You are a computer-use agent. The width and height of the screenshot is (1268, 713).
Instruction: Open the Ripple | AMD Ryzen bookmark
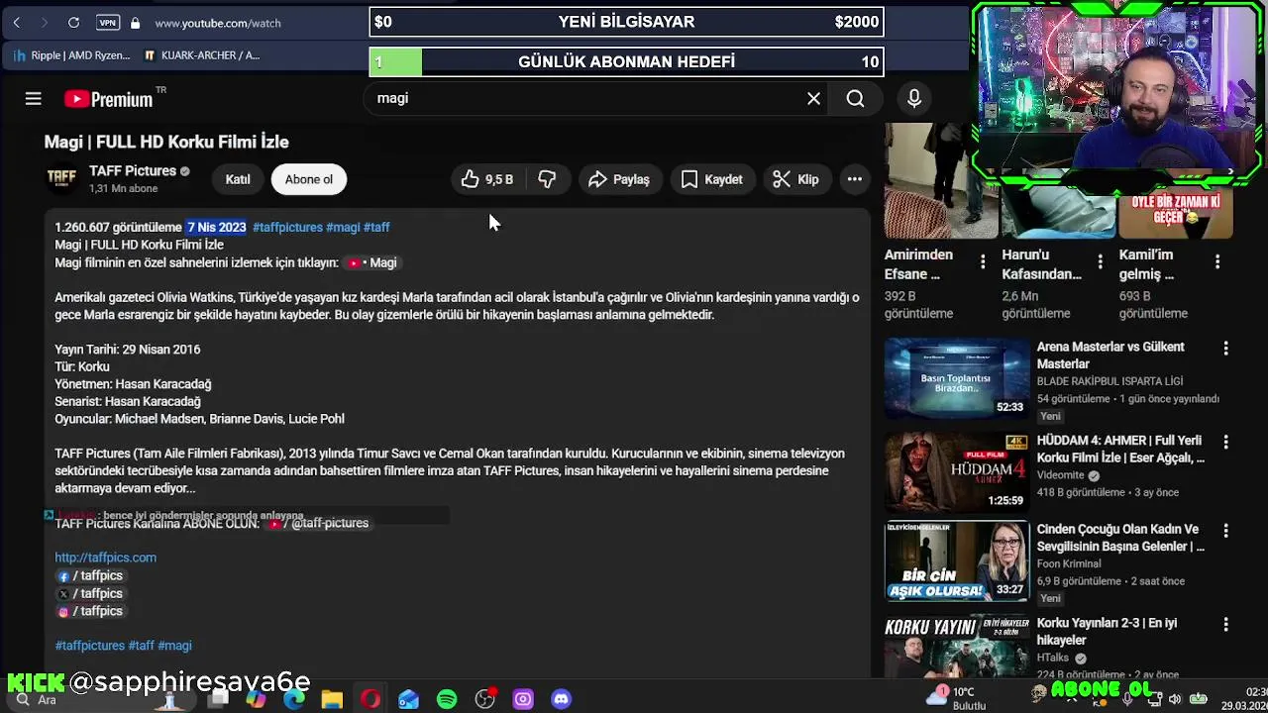[71, 55]
